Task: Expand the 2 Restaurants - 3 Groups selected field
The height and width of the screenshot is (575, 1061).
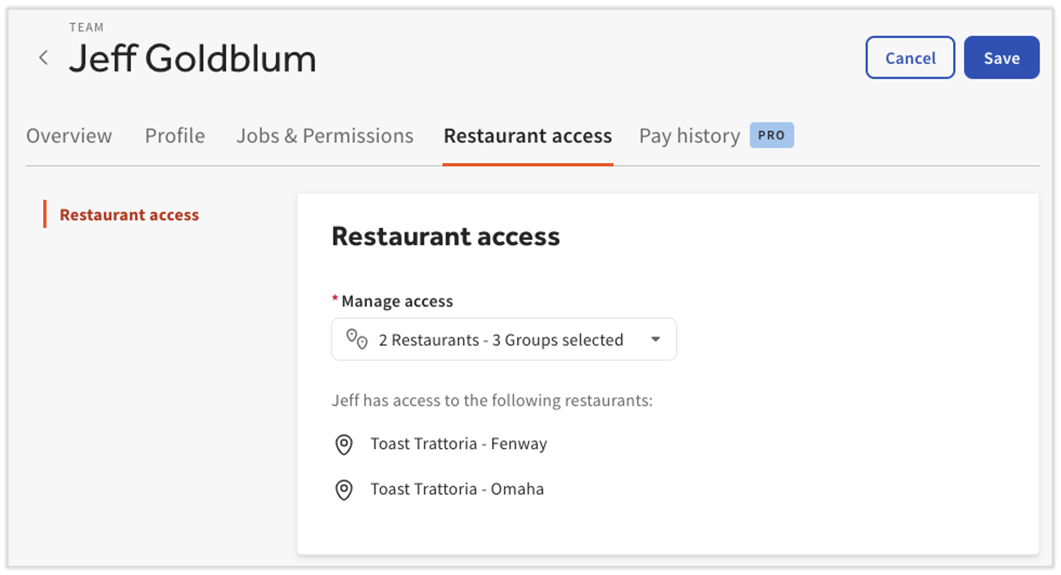Action: [503, 339]
